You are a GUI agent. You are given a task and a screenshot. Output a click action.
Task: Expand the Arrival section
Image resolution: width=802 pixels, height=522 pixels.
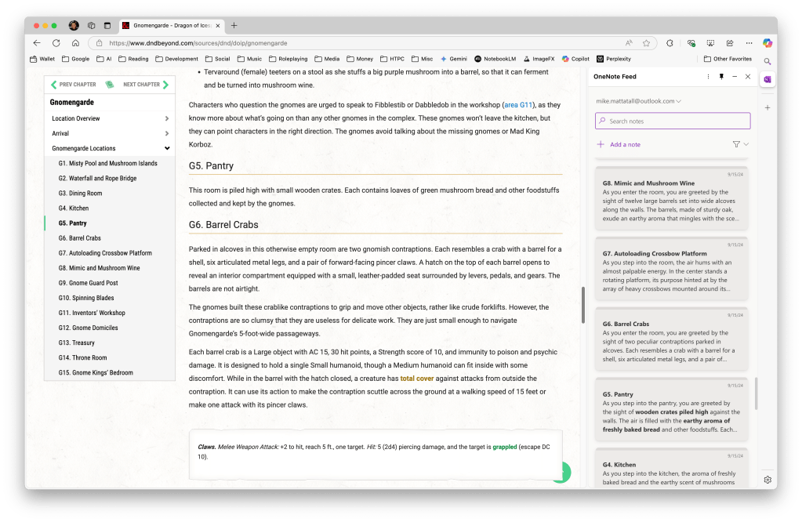[x=167, y=133]
